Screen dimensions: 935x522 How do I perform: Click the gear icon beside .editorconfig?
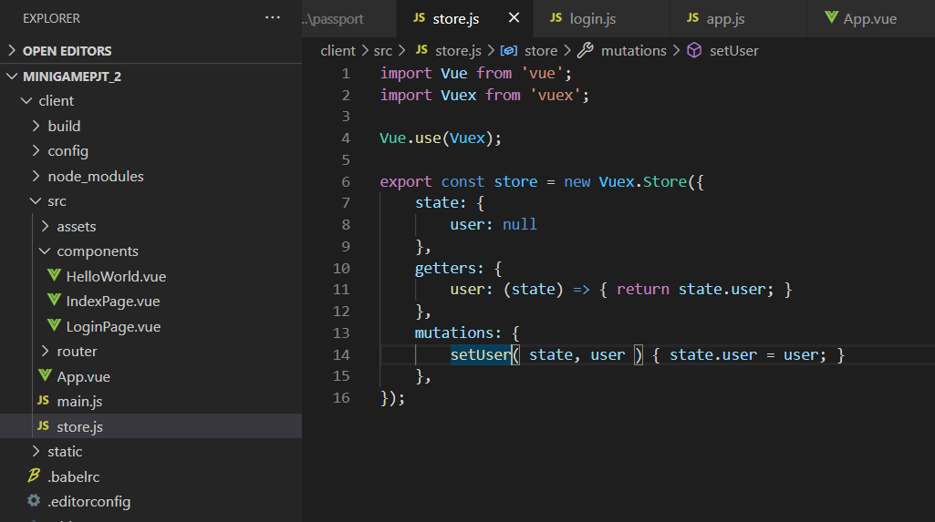pyautogui.click(x=34, y=500)
